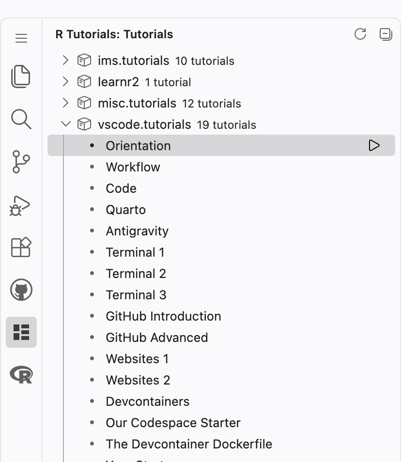Click the misc.tutorials label
Screen dimensions: 401x462
[137, 103]
